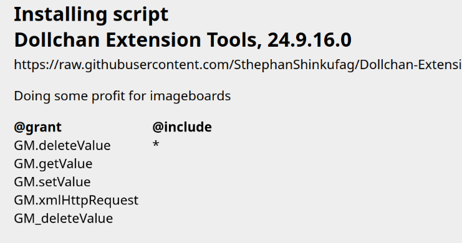Click the version number 24.9.16.0
Image resolution: width=462 pixels, height=243 pixels.
click(x=309, y=40)
